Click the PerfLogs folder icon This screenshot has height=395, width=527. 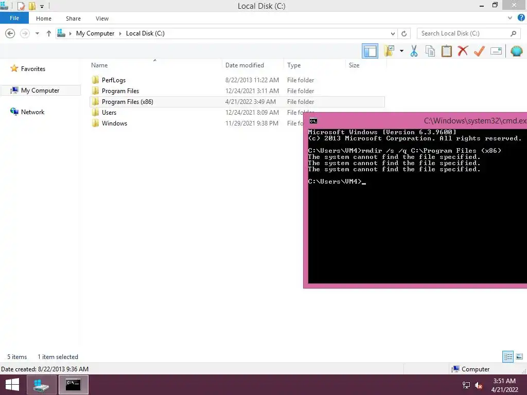95,80
